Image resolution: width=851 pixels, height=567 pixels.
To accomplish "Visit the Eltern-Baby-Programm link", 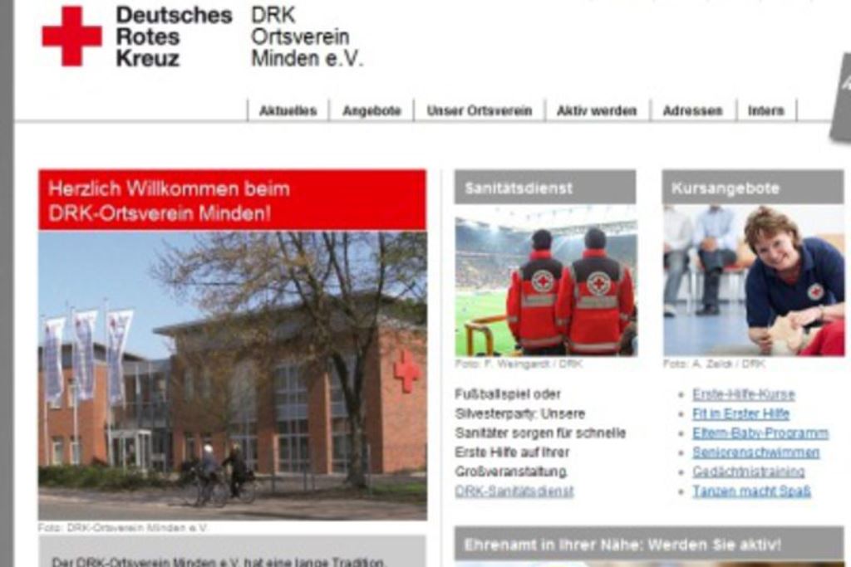I will click(x=760, y=433).
